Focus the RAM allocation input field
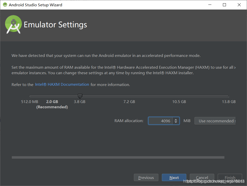This screenshot has width=247, height=186. (160, 121)
